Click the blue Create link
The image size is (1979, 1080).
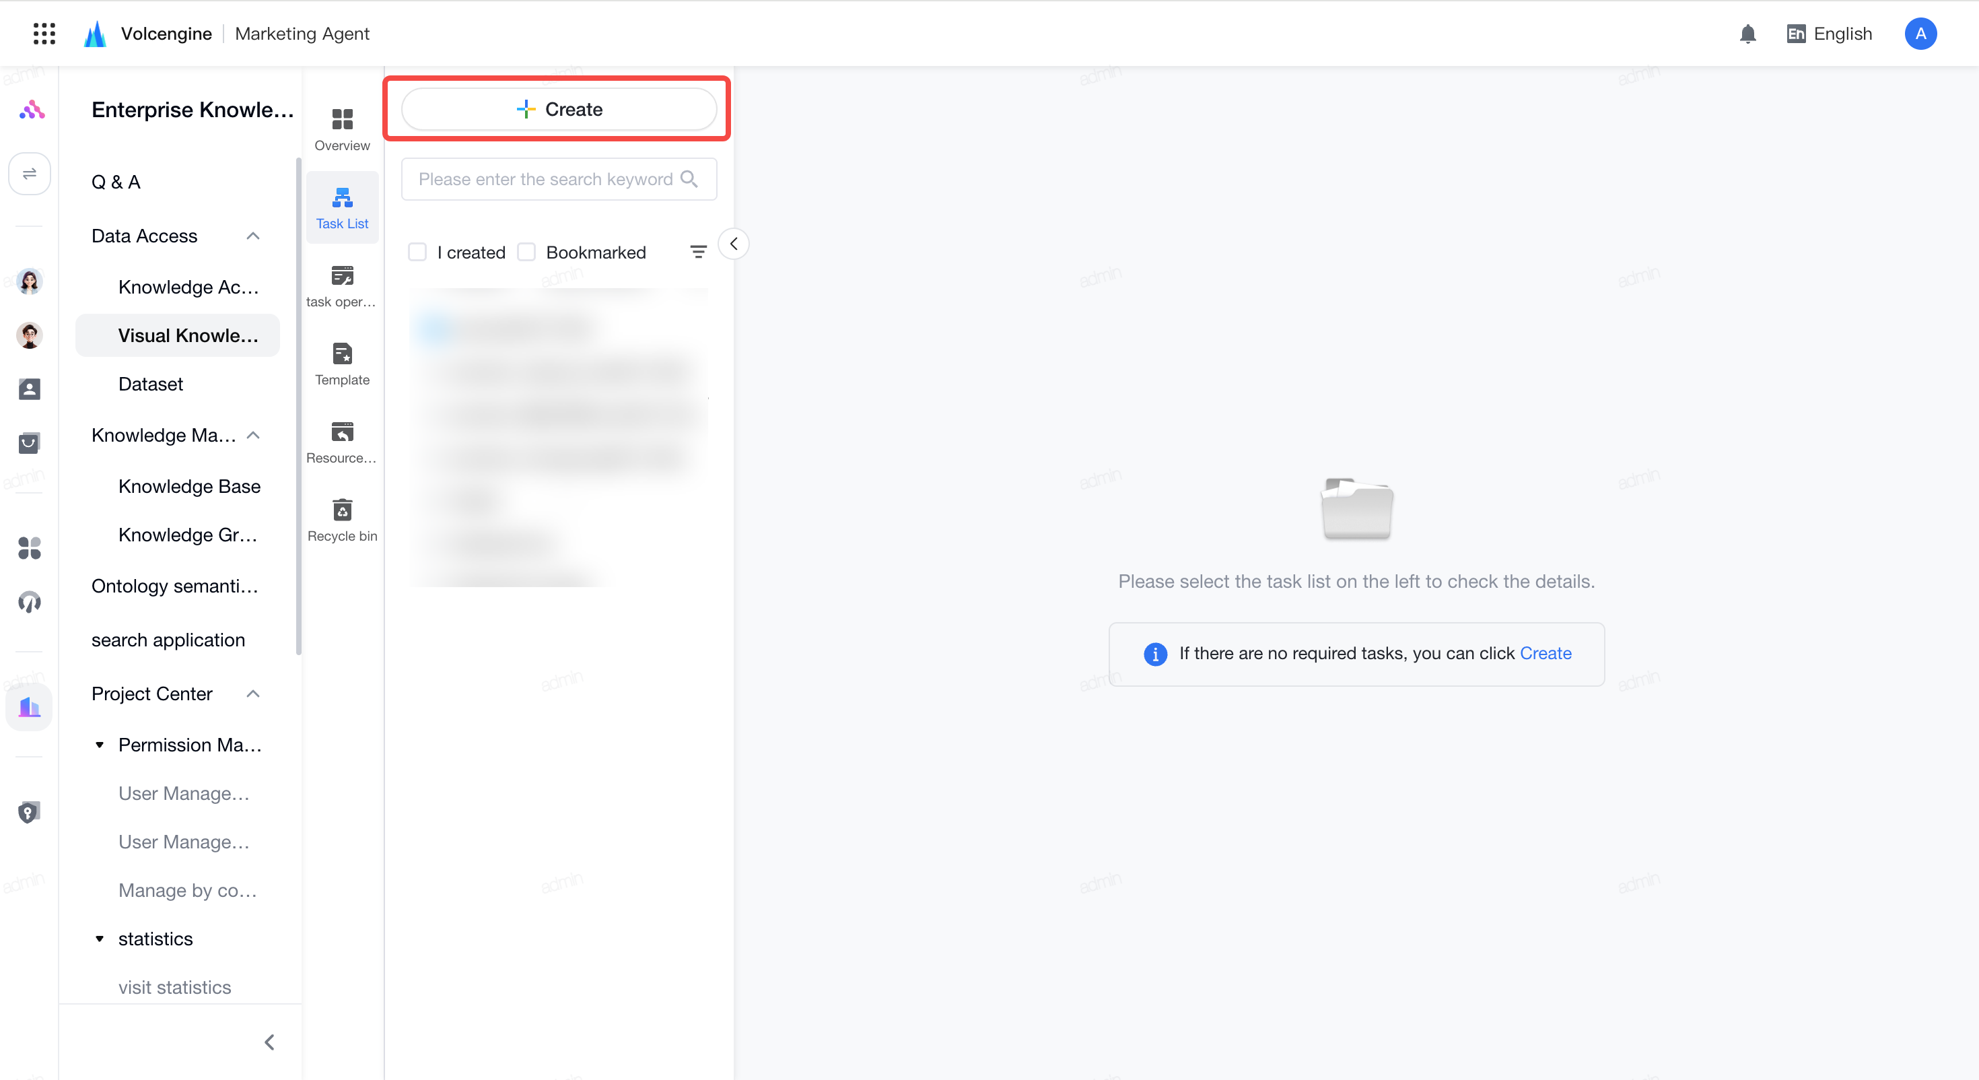(x=1546, y=653)
